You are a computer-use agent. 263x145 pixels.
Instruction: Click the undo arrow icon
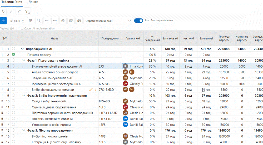[x=3, y=11]
